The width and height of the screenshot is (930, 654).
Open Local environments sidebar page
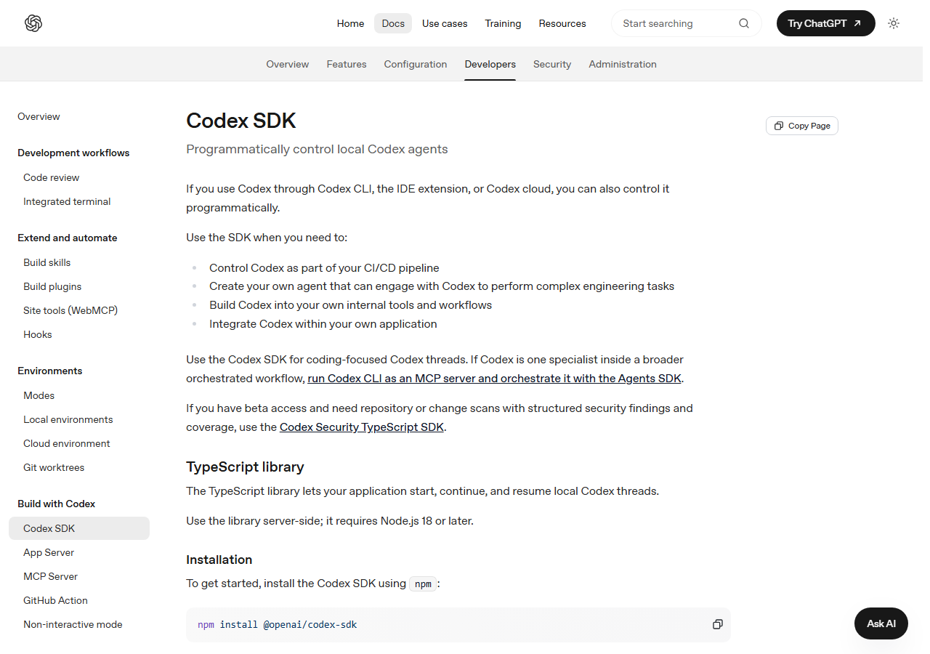(x=68, y=419)
